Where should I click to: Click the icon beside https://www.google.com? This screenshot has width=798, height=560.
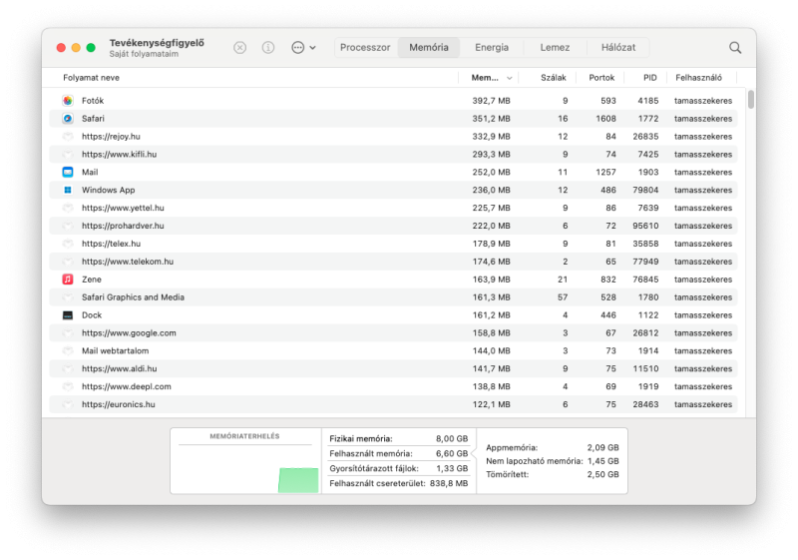(x=68, y=333)
